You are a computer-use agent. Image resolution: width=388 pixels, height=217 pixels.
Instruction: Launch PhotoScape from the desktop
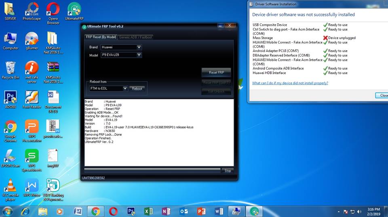coord(32,11)
